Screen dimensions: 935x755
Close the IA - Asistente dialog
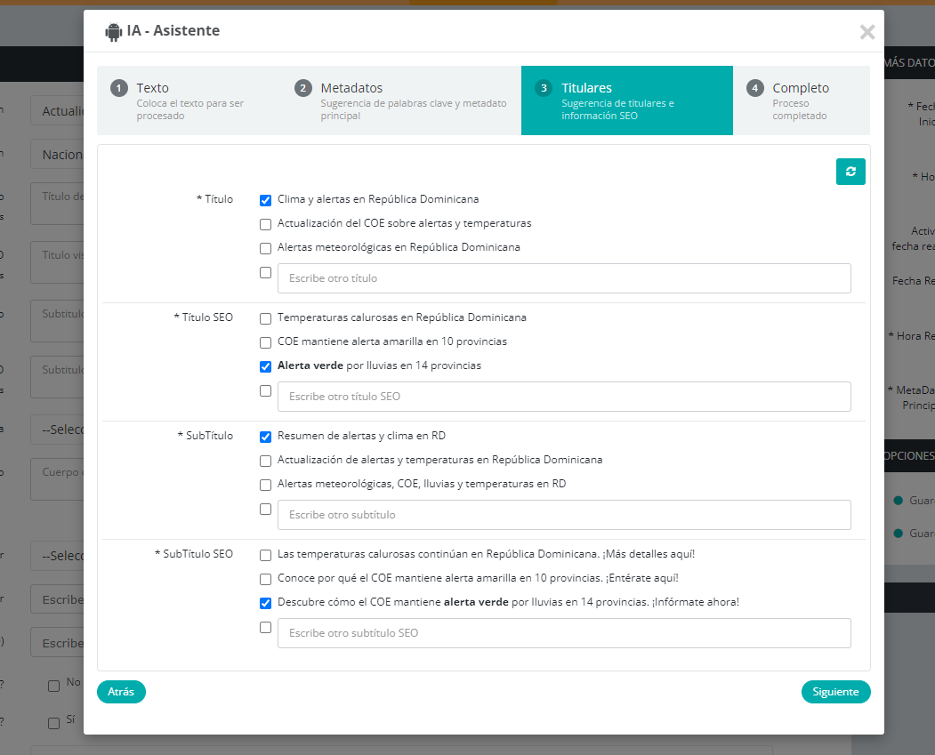(x=866, y=33)
